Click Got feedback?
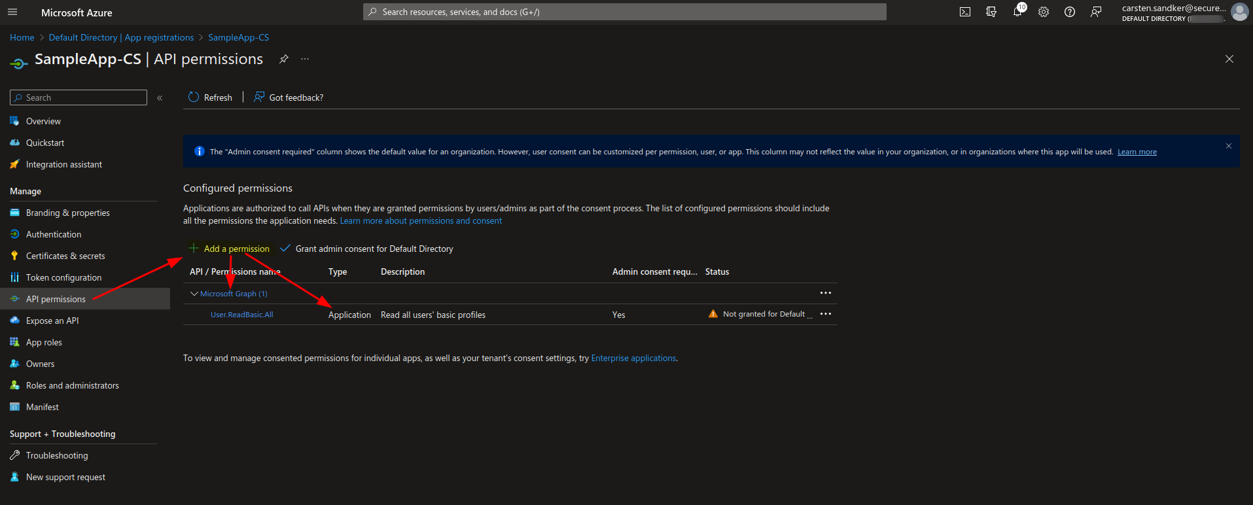This screenshot has height=505, width=1253. (x=289, y=97)
